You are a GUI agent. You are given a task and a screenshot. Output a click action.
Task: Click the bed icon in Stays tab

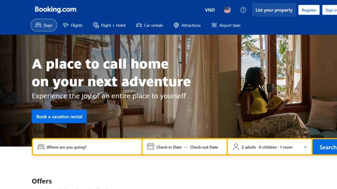click(x=38, y=25)
